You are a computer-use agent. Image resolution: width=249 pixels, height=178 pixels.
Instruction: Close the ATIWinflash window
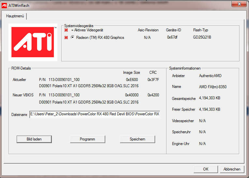(x=239, y=4)
